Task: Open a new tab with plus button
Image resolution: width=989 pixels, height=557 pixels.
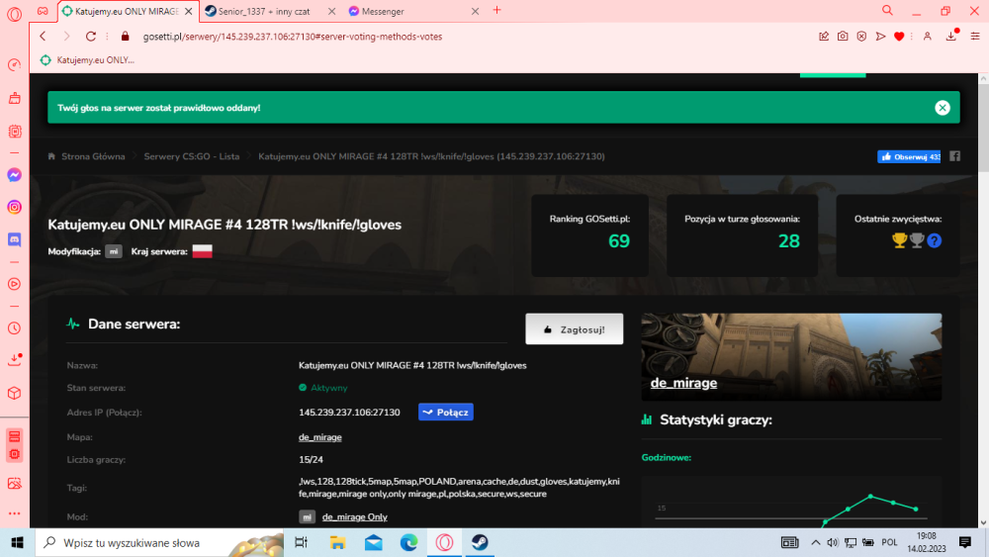Action: point(497,10)
